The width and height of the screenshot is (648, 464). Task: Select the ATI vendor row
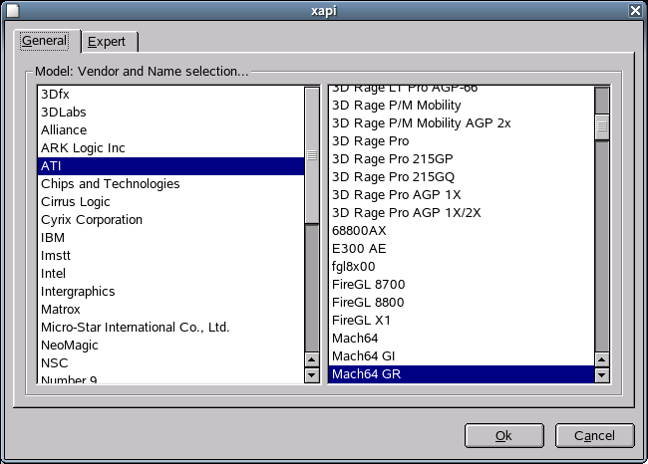point(170,166)
